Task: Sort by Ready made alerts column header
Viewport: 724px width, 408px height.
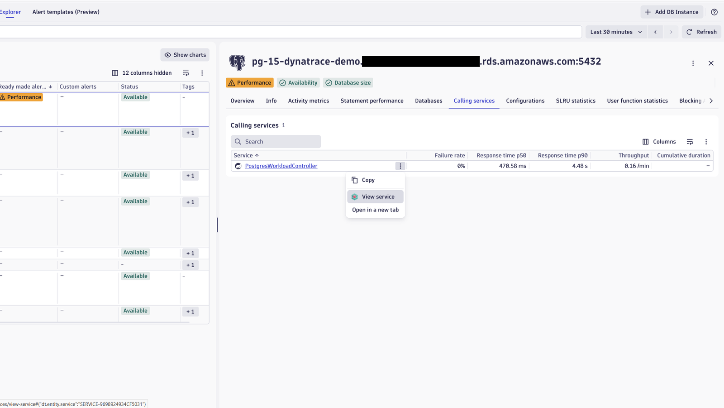Action: point(26,86)
